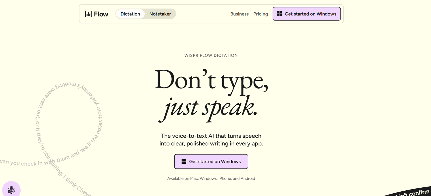Image resolution: width=431 pixels, height=196 pixels.
Task: Switch to the Dictation tab
Action: pos(130,14)
